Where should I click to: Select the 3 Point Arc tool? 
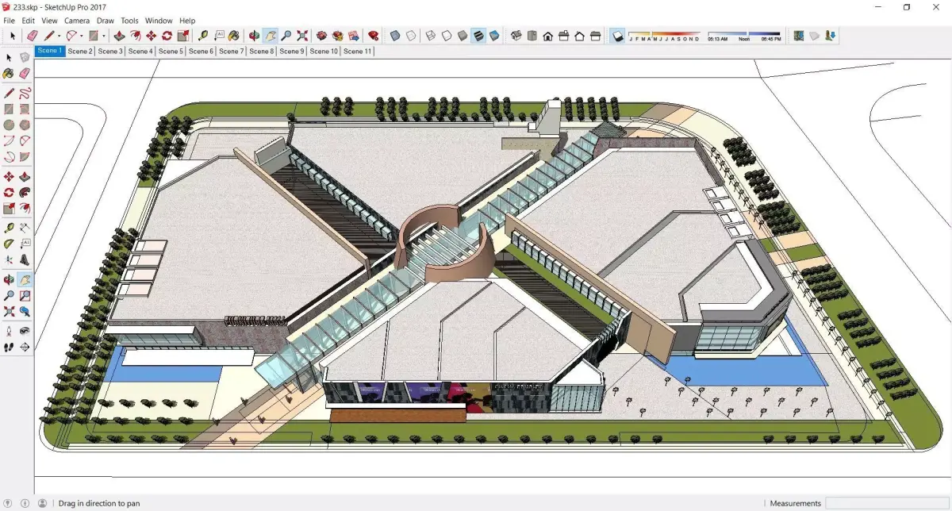point(9,157)
